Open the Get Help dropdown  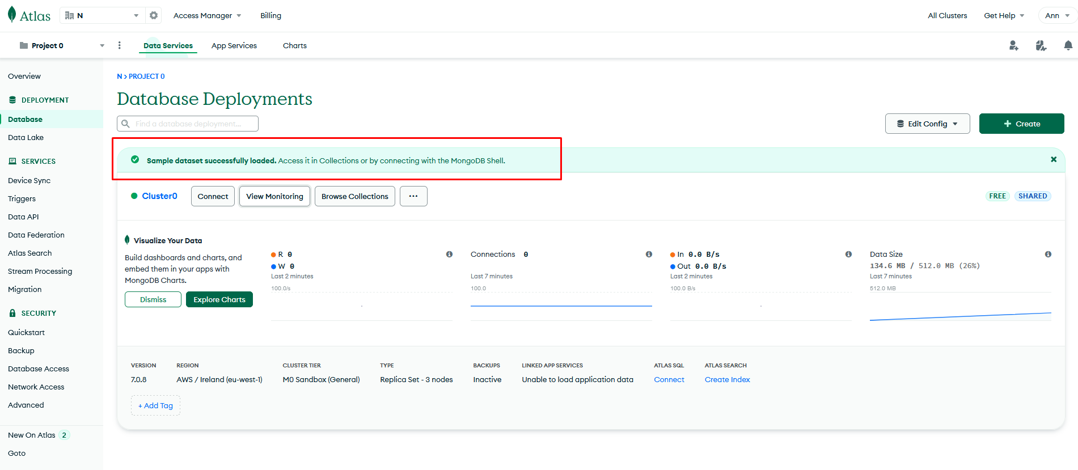1004,15
